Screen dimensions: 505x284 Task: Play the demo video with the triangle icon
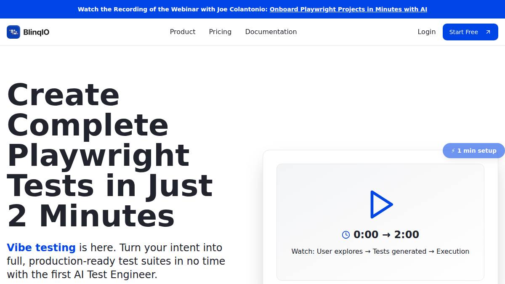click(381, 204)
